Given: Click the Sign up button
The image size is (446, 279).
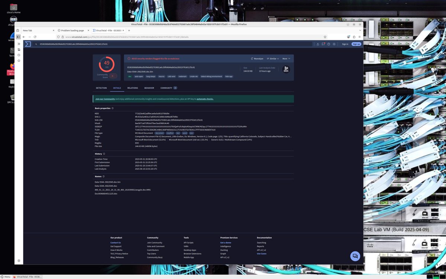Looking at the screenshot, I should (356, 44).
